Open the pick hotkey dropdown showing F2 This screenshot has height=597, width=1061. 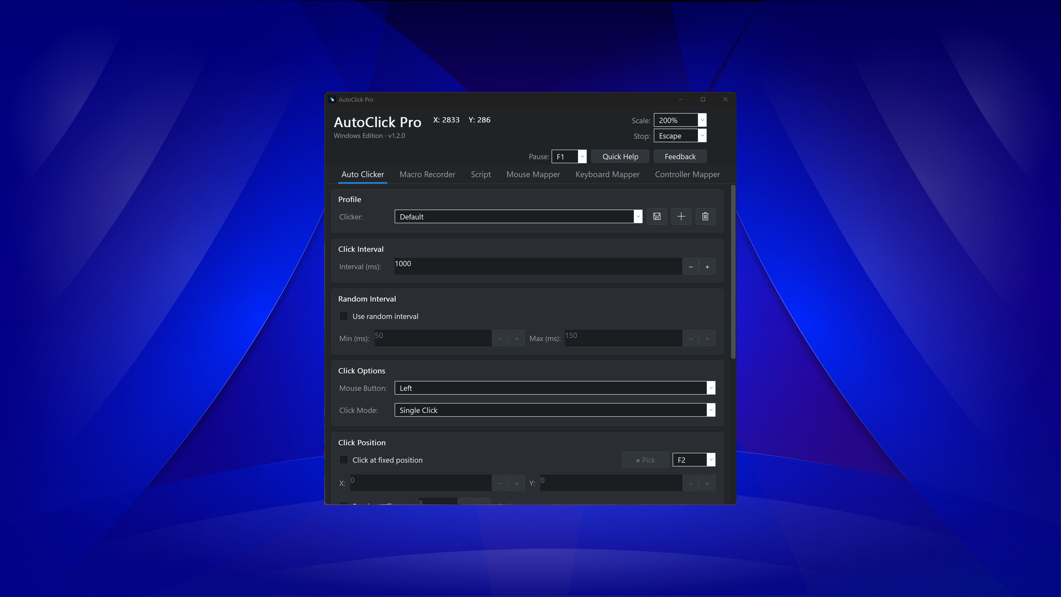(x=694, y=460)
